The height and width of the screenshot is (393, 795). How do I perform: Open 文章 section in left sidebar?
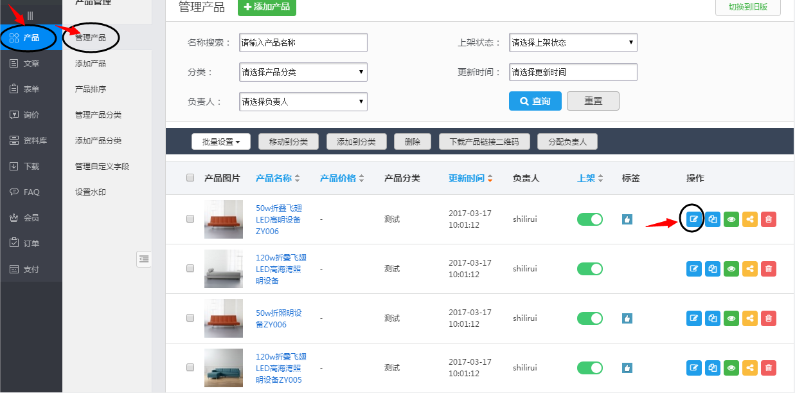31,63
